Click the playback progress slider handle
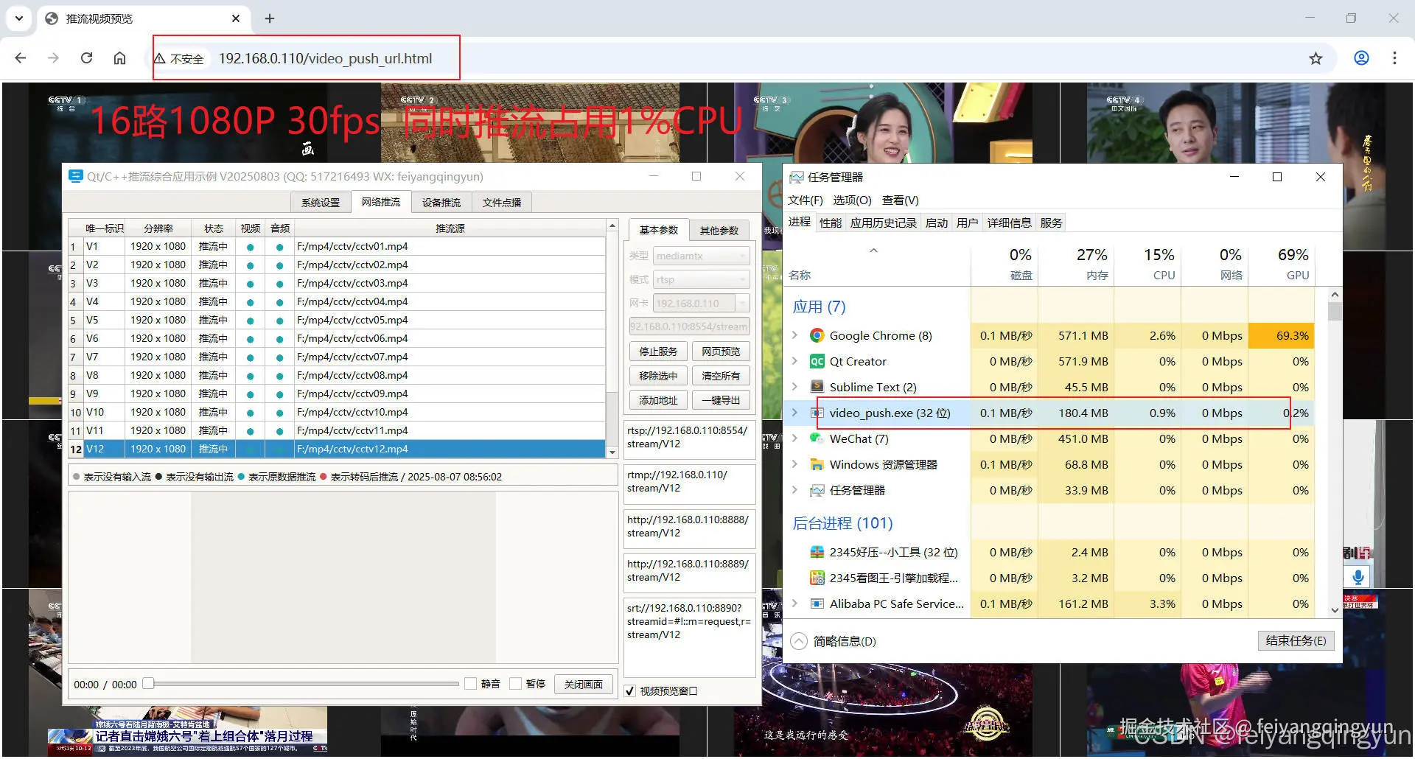The image size is (1415, 759). pos(148,684)
